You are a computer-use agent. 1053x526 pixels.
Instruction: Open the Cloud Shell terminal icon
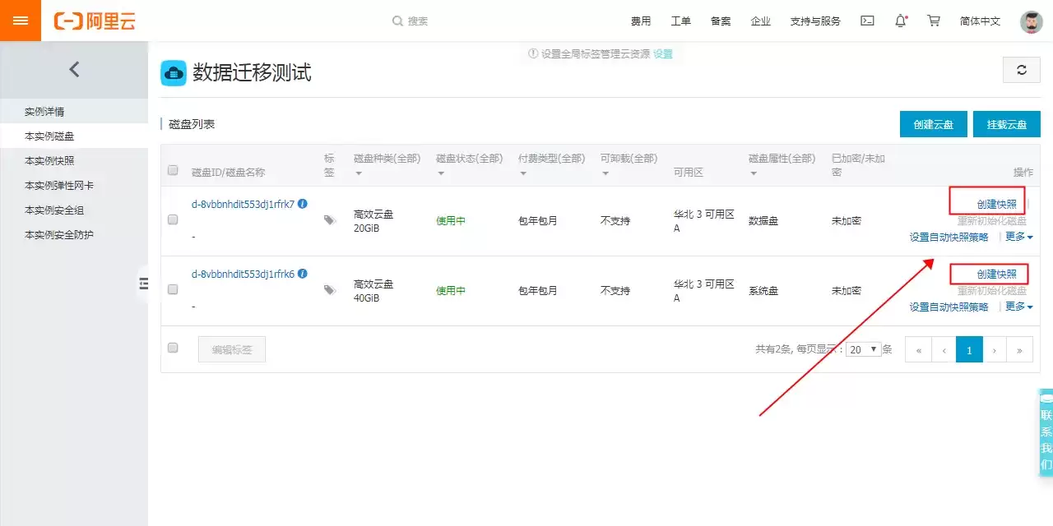coord(867,21)
